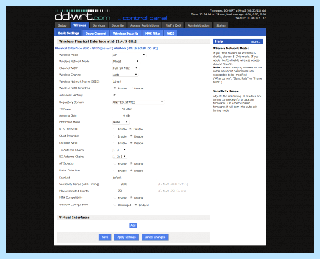Switch to the Wireless Security sub-tab
The image size is (320, 259).
[x=126, y=33]
